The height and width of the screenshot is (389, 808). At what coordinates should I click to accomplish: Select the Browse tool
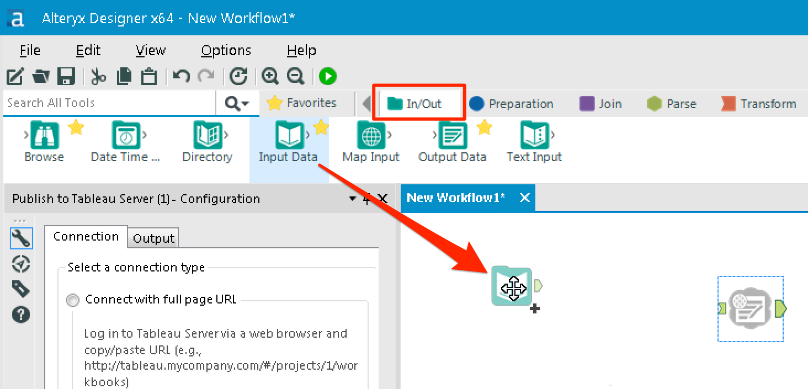(44, 135)
